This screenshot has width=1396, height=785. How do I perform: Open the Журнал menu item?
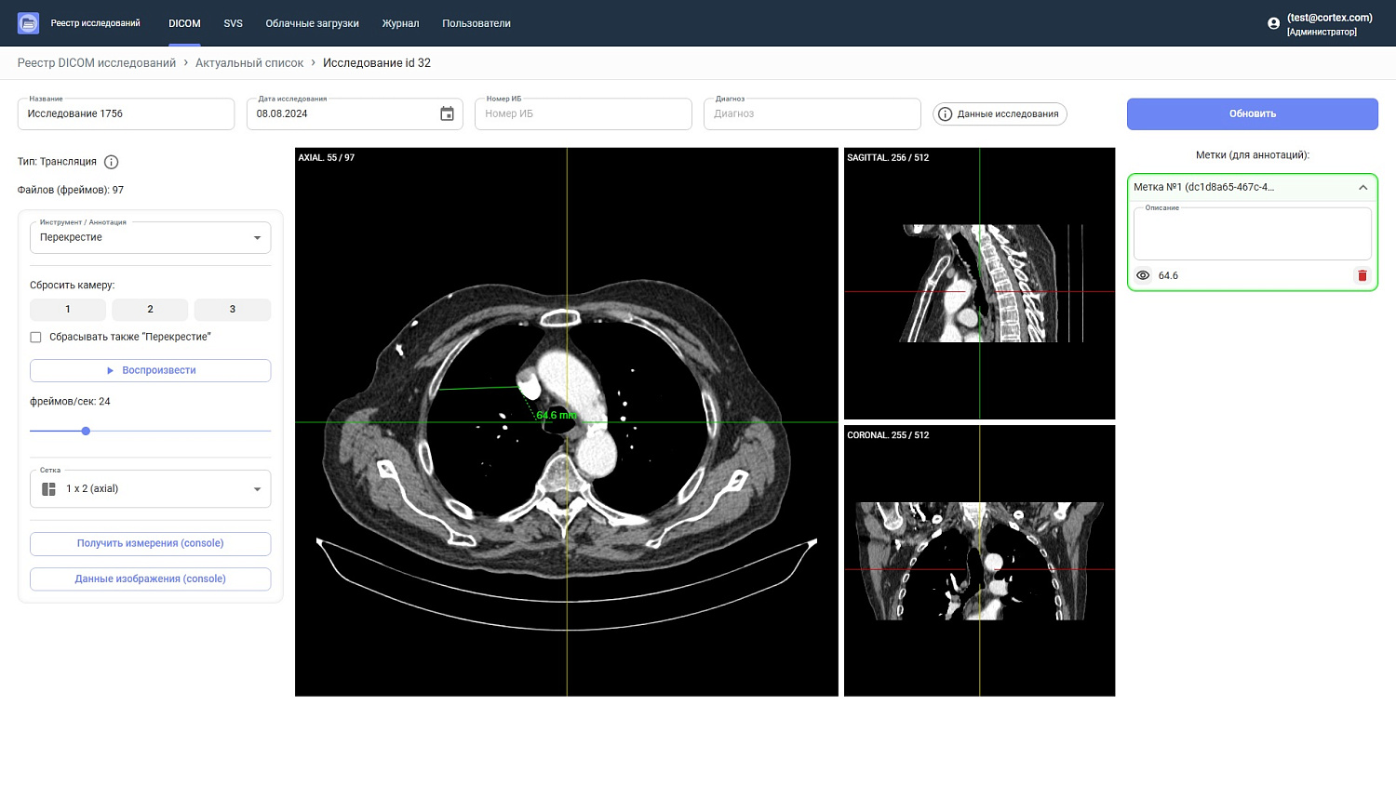point(400,23)
